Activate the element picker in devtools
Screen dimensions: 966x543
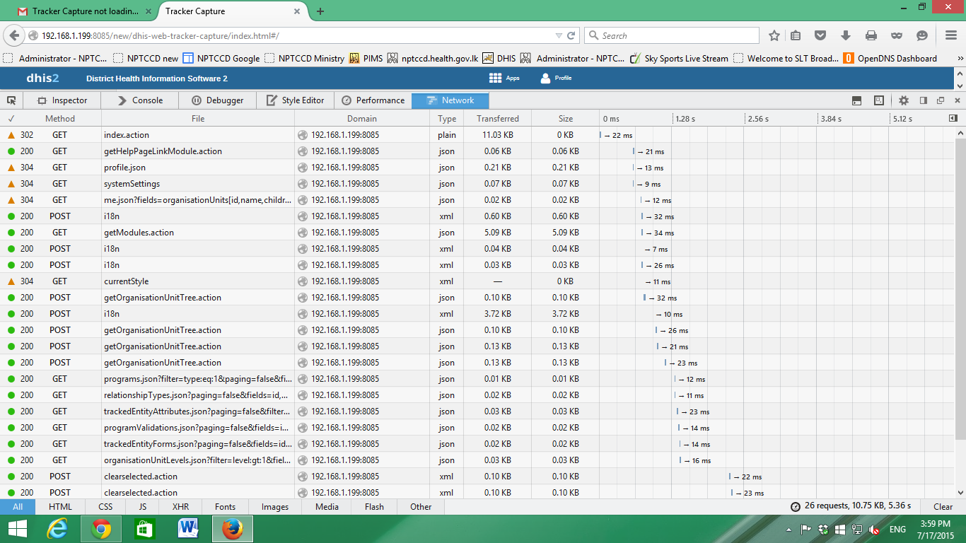(x=12, y=100)
